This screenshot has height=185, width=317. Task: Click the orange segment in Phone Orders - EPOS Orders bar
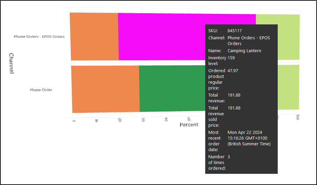pyautogui.click(x=94, y=36)
